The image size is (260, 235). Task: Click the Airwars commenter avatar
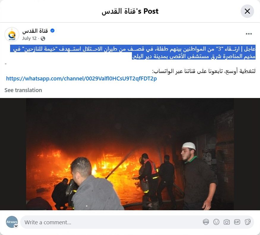[x=12, y=222]
